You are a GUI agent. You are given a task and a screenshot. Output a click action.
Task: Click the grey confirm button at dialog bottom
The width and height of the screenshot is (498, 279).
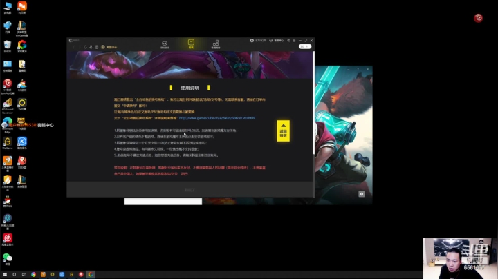point(190,190)
